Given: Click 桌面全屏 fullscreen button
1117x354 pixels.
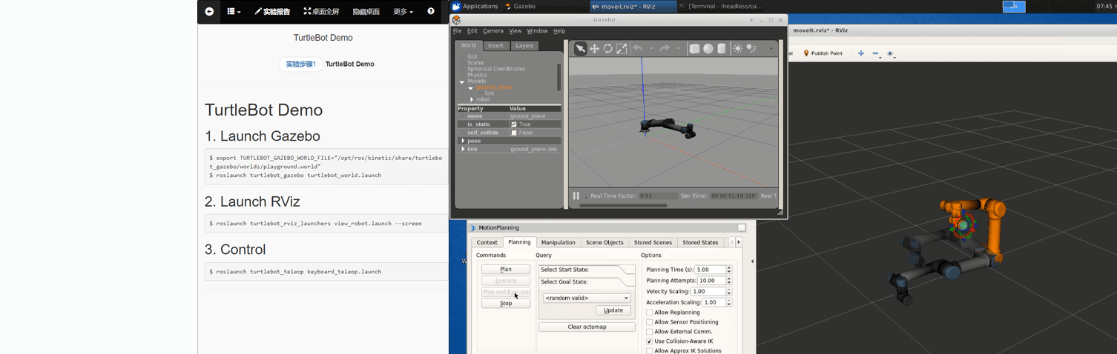Looking at the screenshot, I should (x=321, y=11).
